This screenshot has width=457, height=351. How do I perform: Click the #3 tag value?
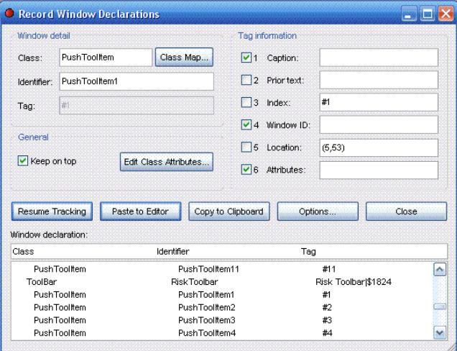coord(328,320)
